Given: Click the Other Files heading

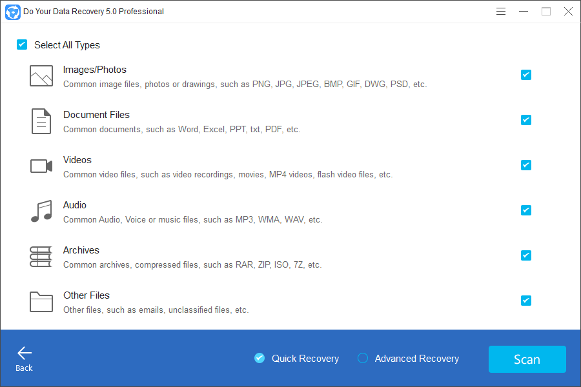Looking at the screenshot, I should tap(87, 295).
